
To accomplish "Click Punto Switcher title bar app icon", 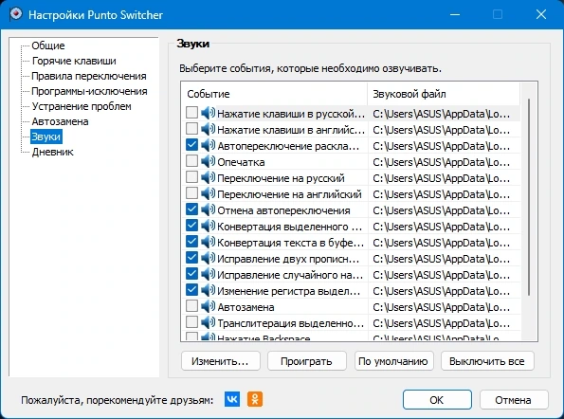I will coord(16,14).
